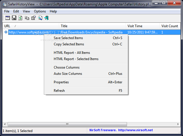
Task: Click the Refresh toolbar icon
Action: [20, 18]
